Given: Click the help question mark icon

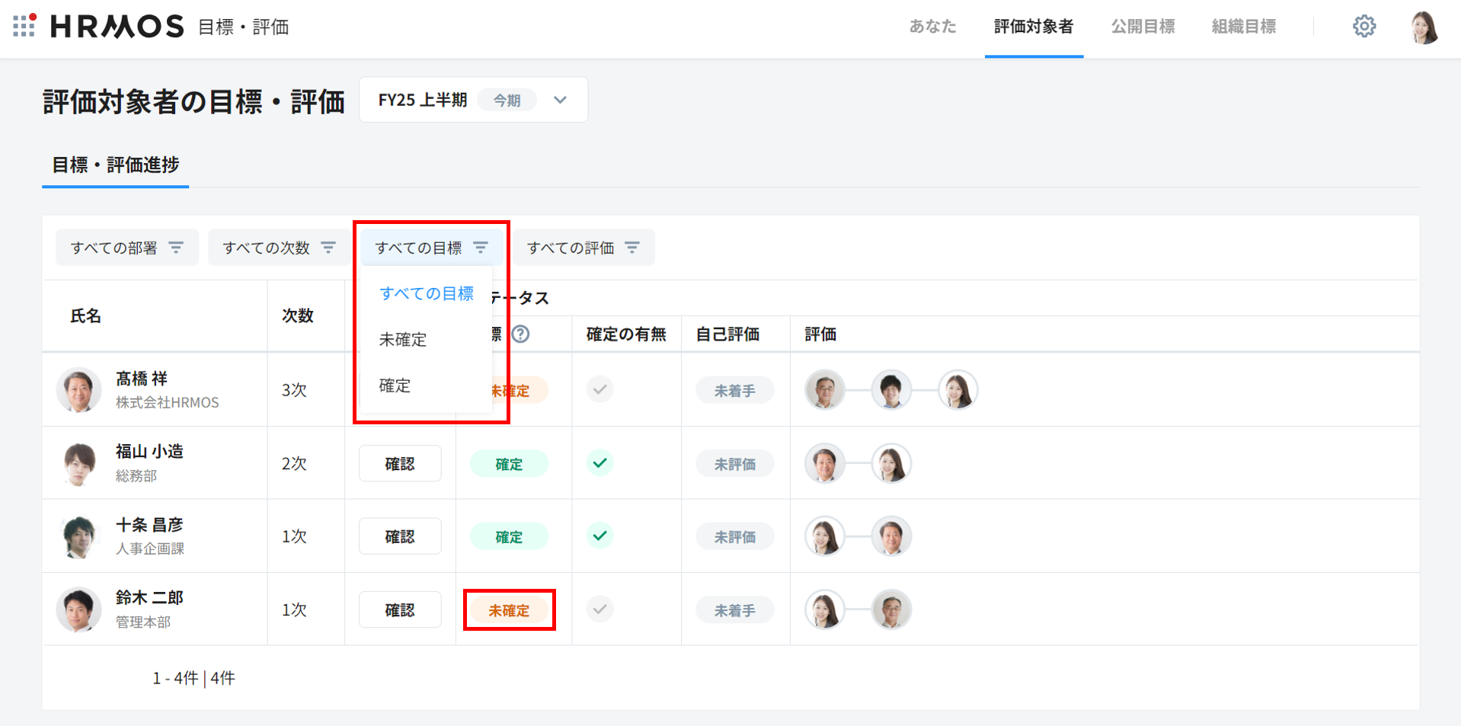Looking at the screenshot, I should (x=520, y=334).
